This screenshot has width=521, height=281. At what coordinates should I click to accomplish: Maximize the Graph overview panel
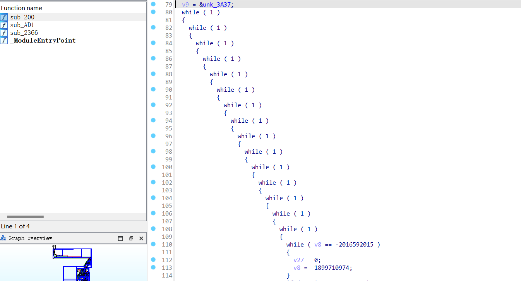coord(120,238)
